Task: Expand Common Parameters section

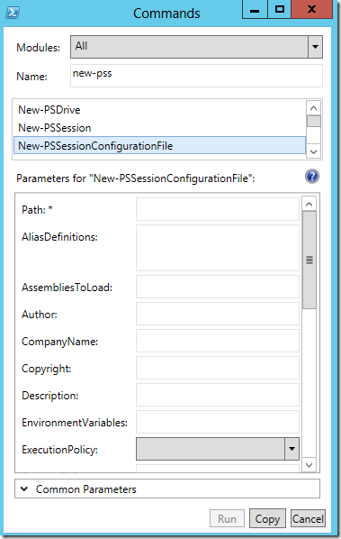Action: 167,489
